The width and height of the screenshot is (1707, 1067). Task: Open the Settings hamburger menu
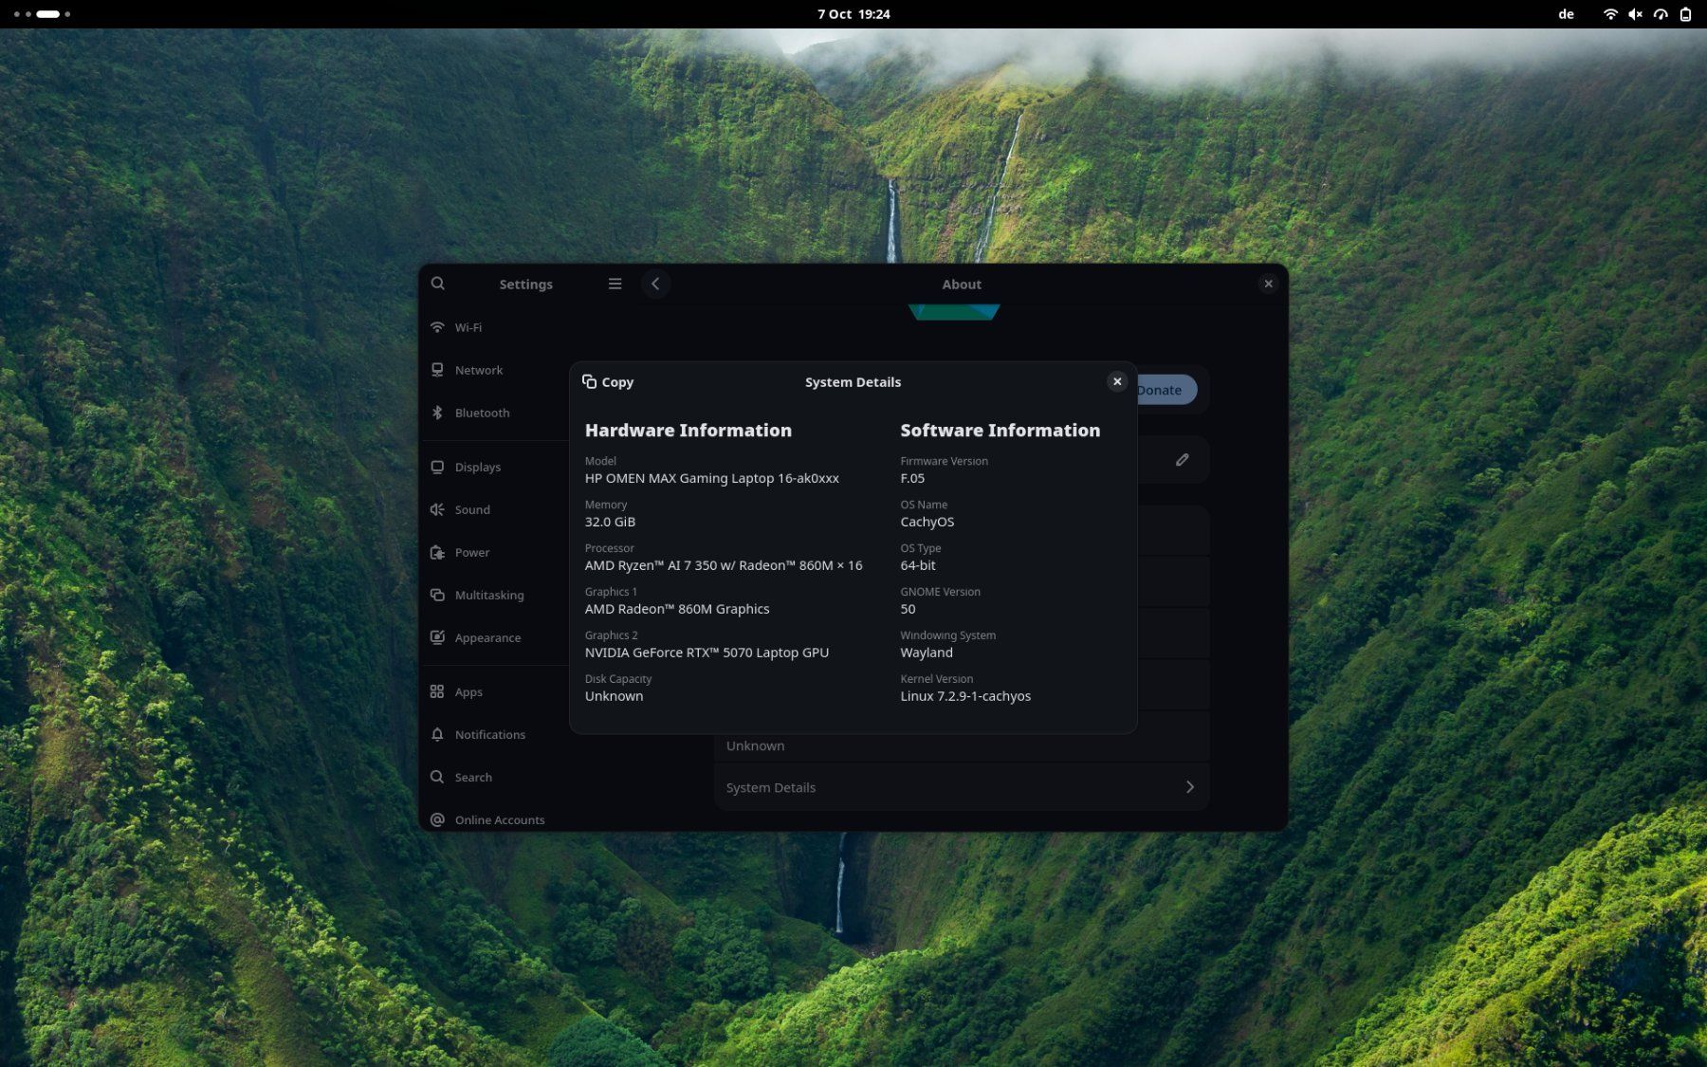pyautogui.click(x=615, y=284)
